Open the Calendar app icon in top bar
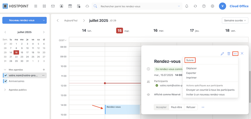The width and height of the screenshot is (251, 119). (x=70, y=6)
